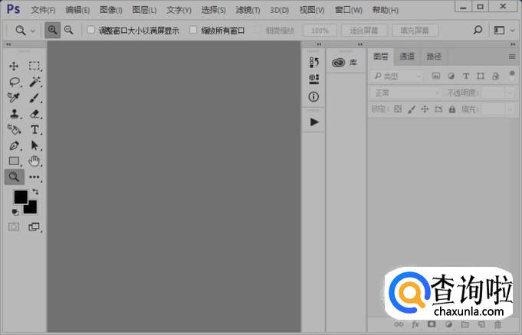This screenshot has height=335, width=522.
Task: Select the Lasso tool
Action: pos(14,82)
